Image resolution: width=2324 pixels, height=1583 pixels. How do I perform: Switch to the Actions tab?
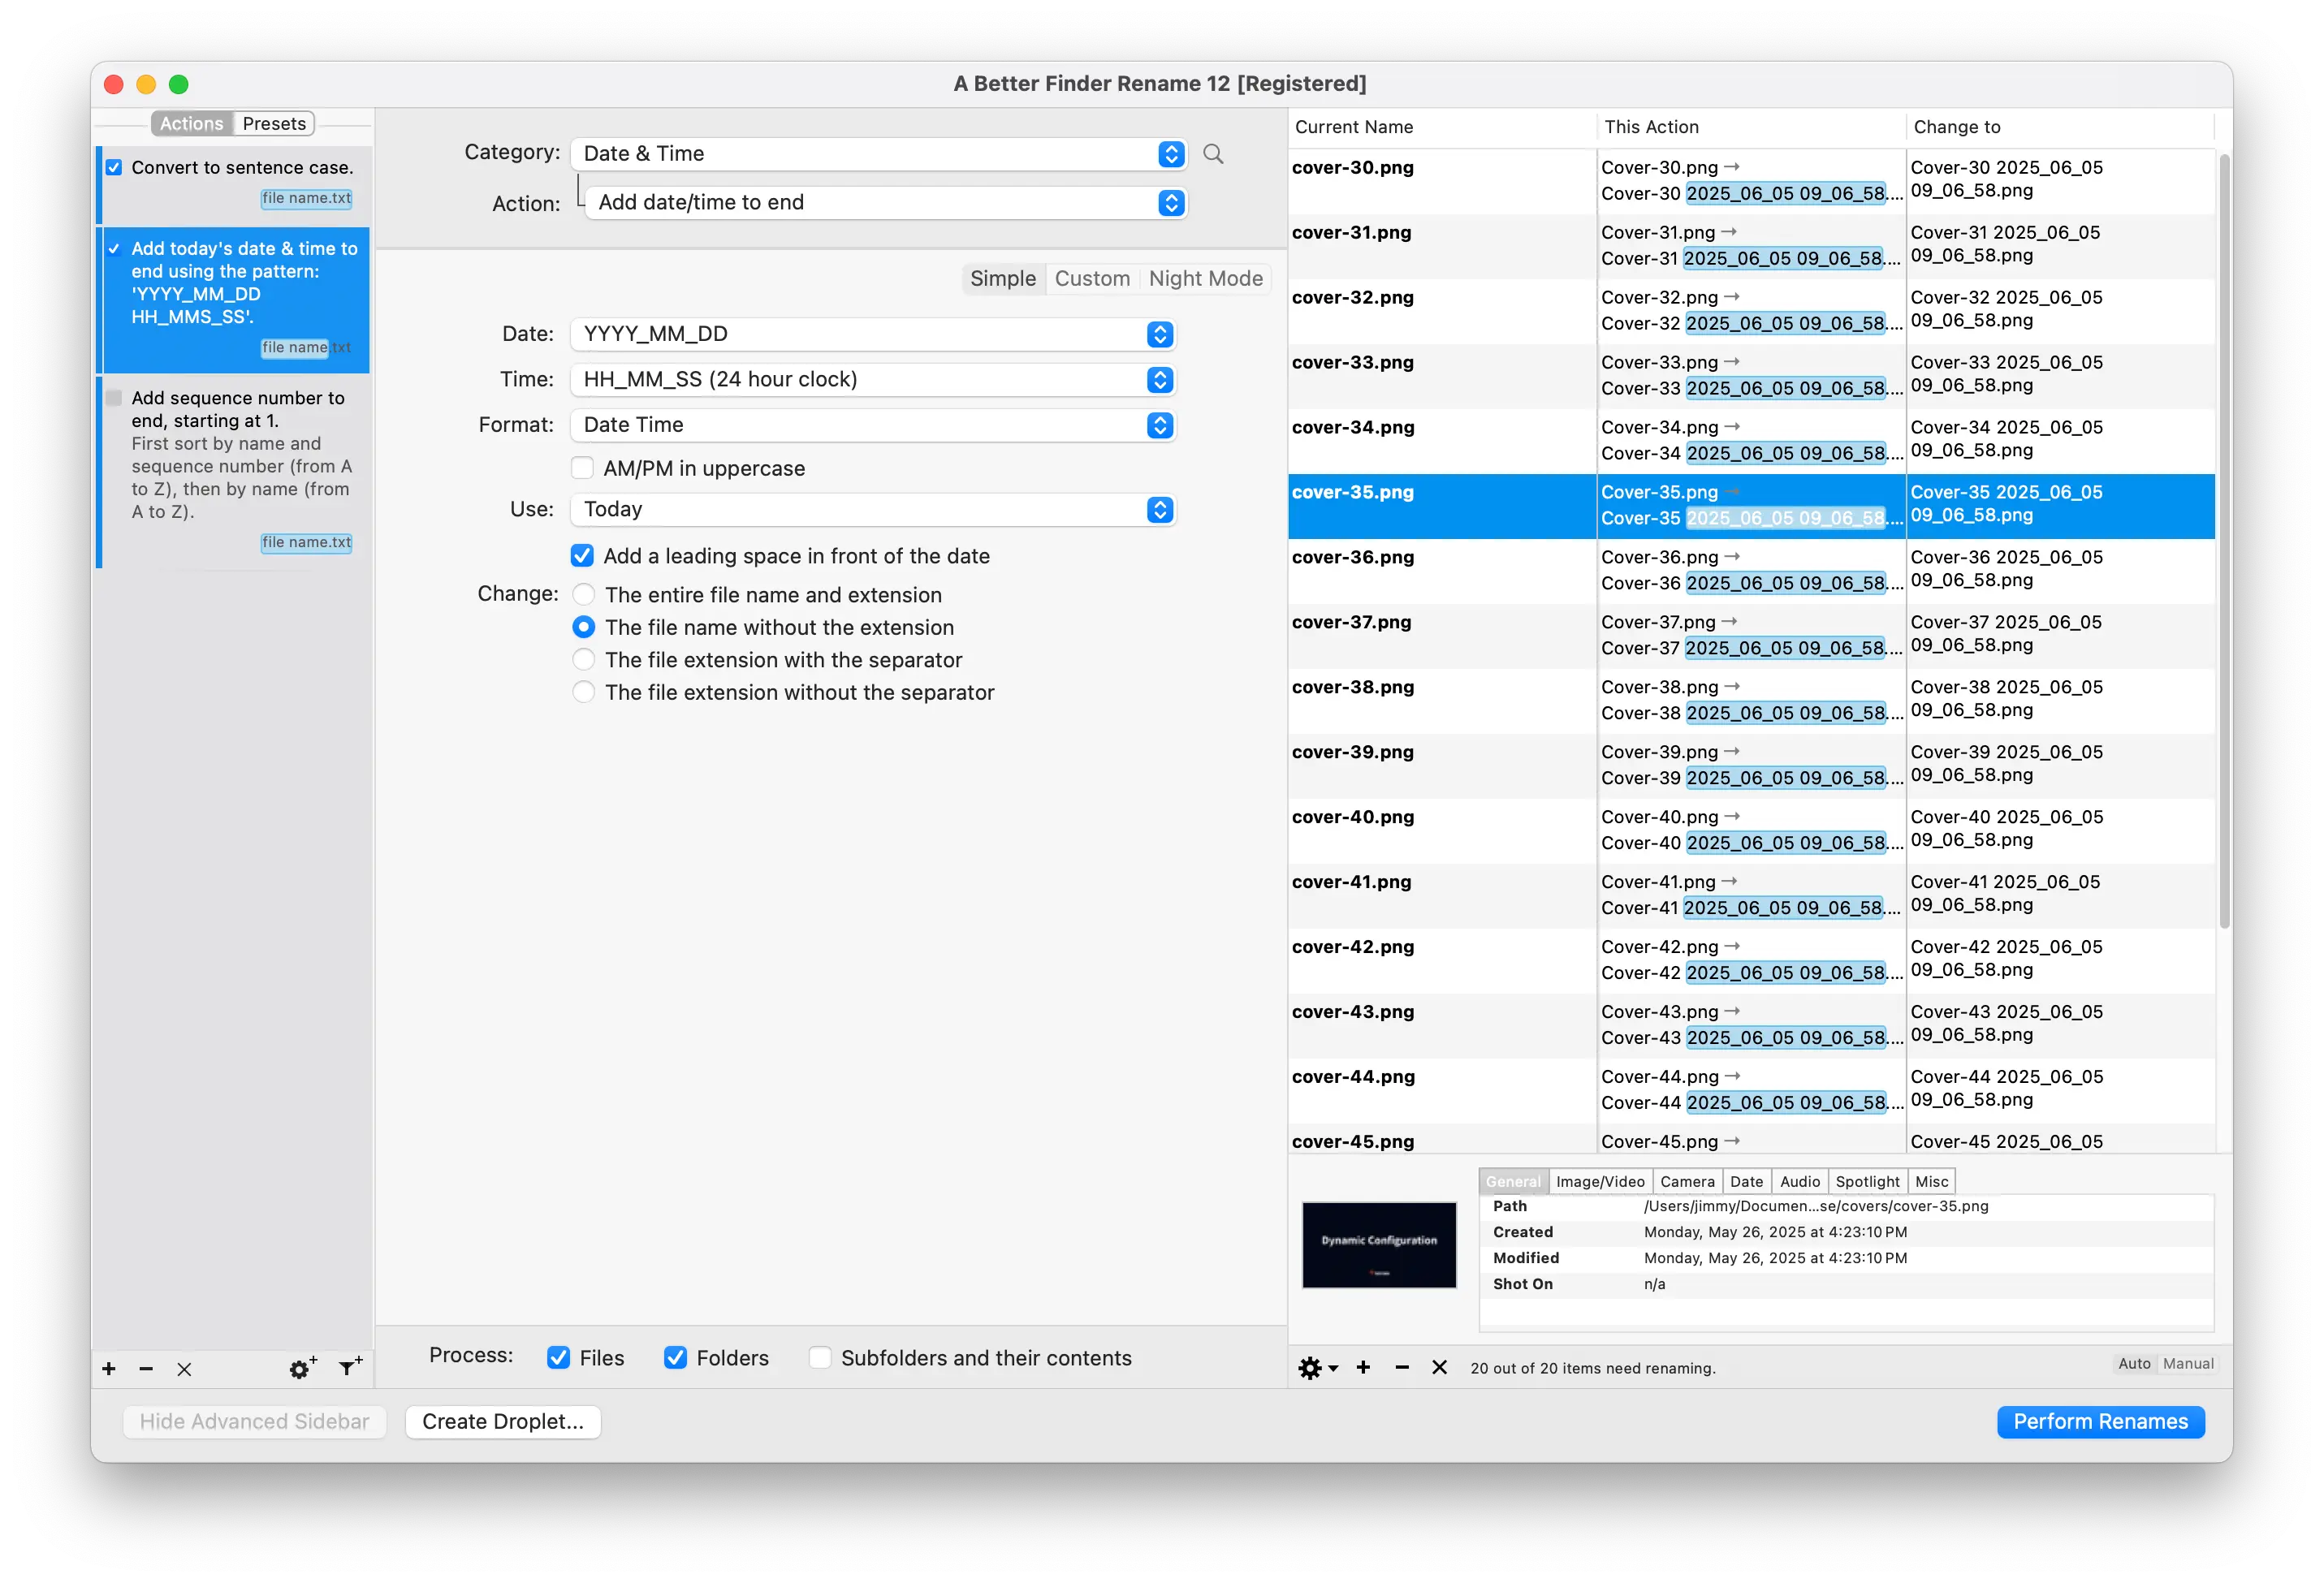pos(192,124)
